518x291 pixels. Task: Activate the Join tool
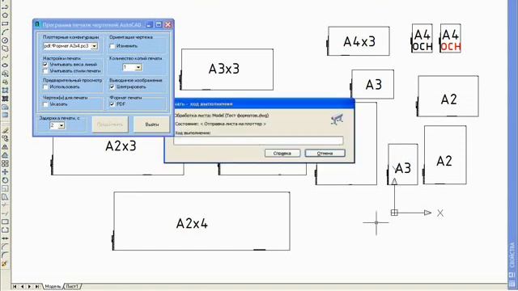click(x=5, y=238)
